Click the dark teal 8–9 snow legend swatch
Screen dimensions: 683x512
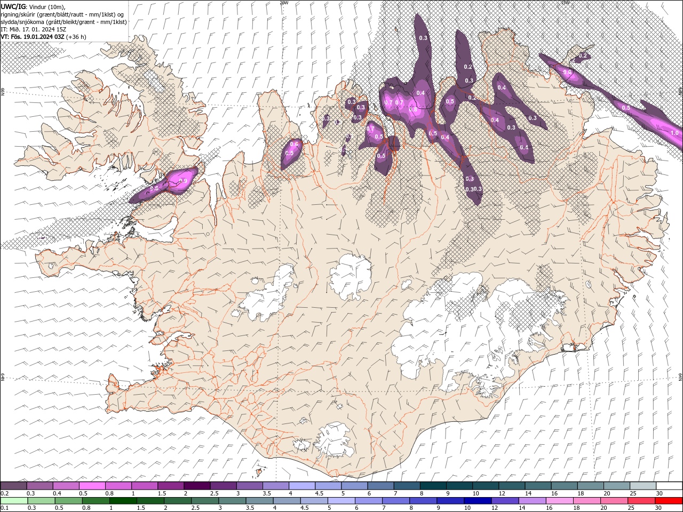pos(432,486)
